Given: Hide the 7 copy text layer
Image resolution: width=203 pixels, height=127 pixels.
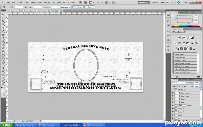Looking at the screenshot, I should [x=173, y=115].
